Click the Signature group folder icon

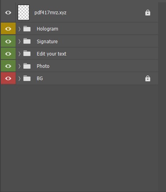[27, 41]
